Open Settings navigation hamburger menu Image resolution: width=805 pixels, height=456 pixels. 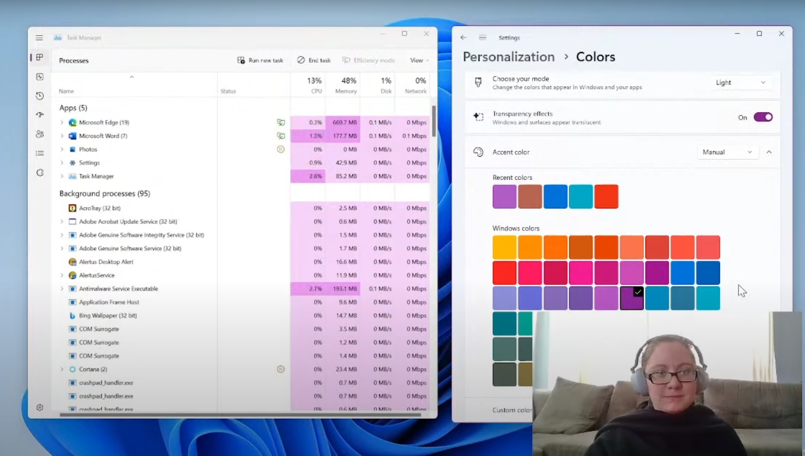[483, 37]
